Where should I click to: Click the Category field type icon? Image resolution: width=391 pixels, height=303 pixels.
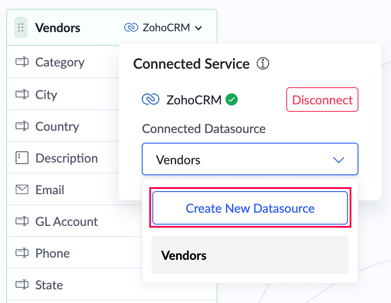(22, 62)
